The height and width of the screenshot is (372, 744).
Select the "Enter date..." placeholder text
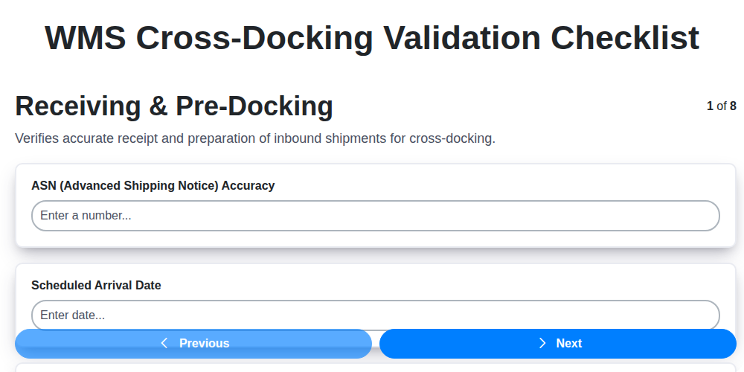[72, 315]
